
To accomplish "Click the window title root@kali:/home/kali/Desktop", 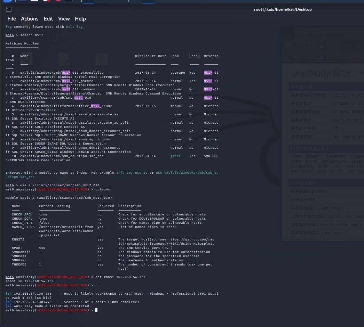I will pyautogui.click(x=283, y=9).
